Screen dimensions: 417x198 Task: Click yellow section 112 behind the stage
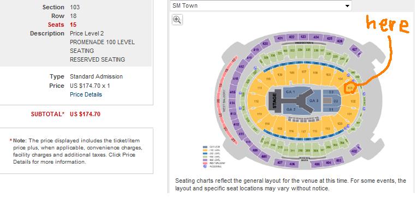256,101
